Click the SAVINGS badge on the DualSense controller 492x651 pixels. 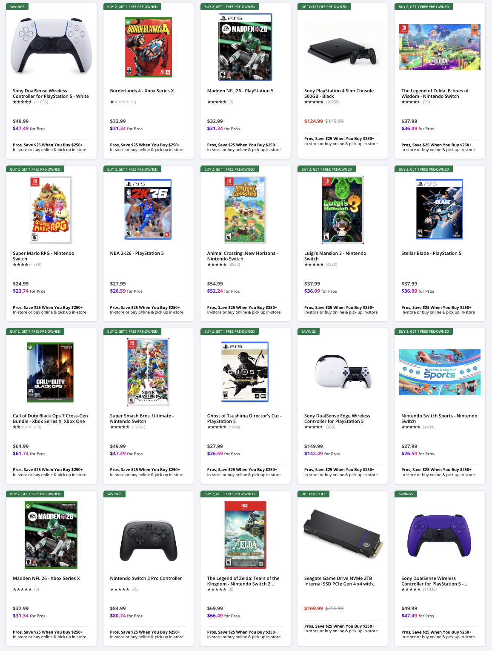[17, 7]
